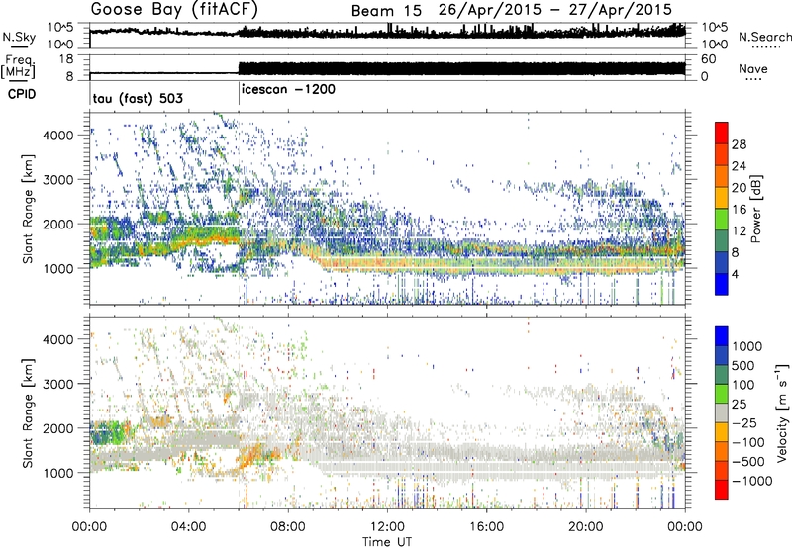The width and height of the screenshot is (792, 548).
Task: Click the '12:00' time axis tick label
Action: tap(387, 526)
